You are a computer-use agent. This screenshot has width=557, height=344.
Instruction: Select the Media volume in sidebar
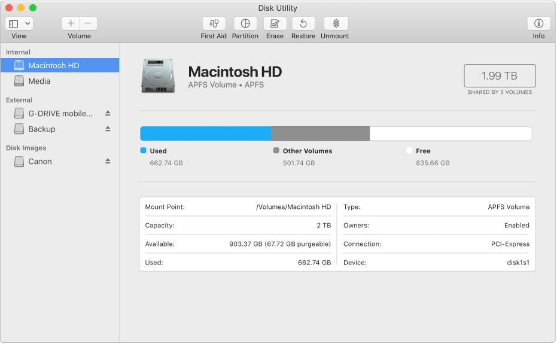[x=39, y=81]
